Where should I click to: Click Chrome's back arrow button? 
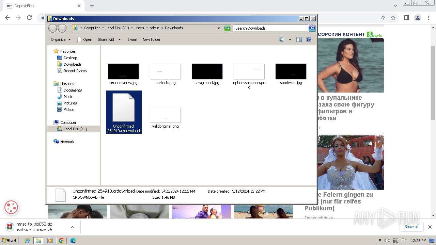coord(7,18)
